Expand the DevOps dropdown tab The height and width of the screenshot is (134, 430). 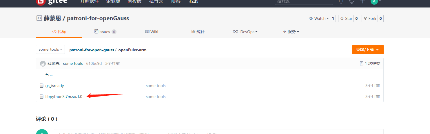(x=245, y=32)
